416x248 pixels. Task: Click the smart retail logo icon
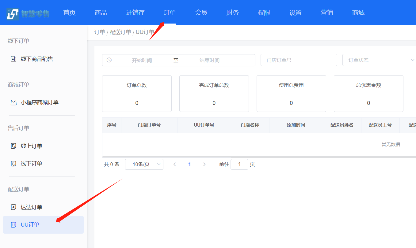click(x=13, y=13)
